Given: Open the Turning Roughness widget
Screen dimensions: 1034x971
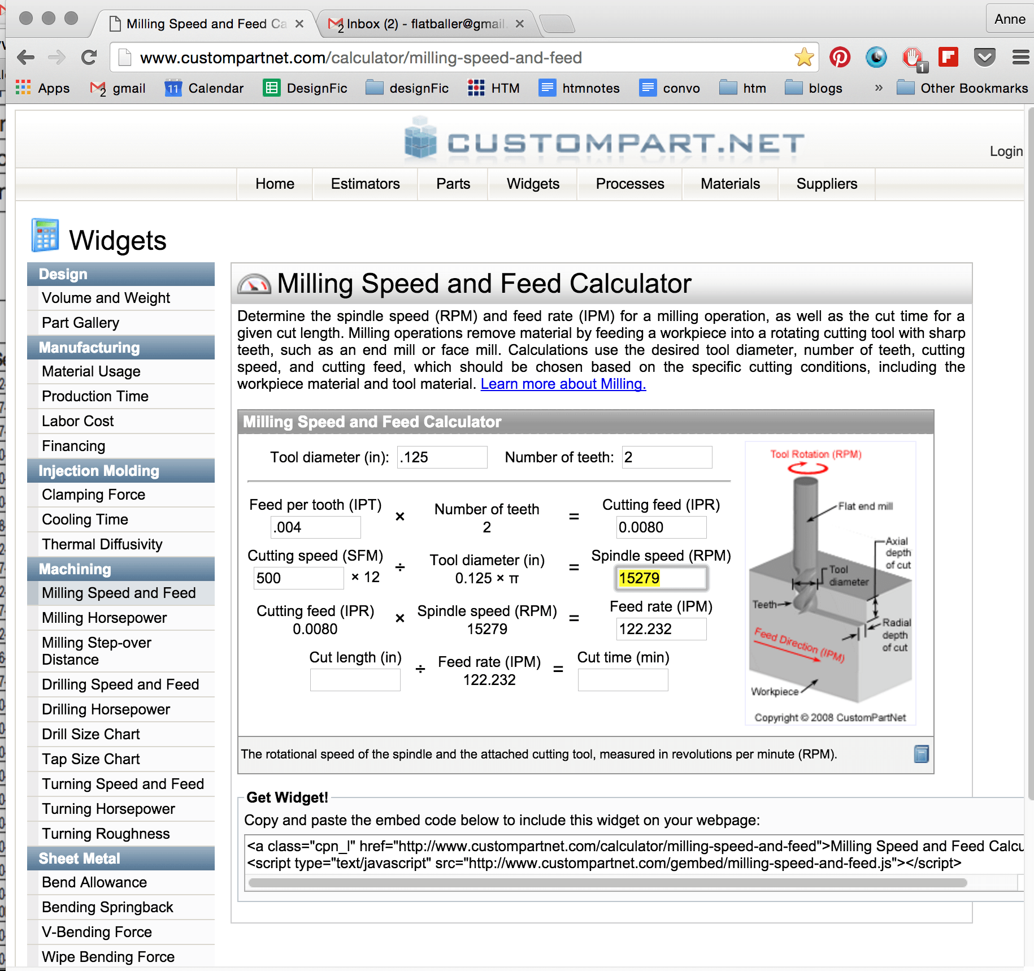Looking at the screenshot, I should 121,834.
